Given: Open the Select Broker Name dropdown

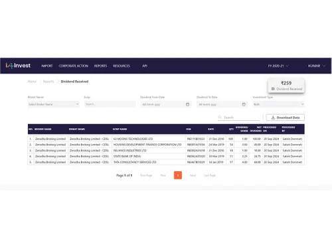Looking at the screenshot, I should tap(54, 104).
